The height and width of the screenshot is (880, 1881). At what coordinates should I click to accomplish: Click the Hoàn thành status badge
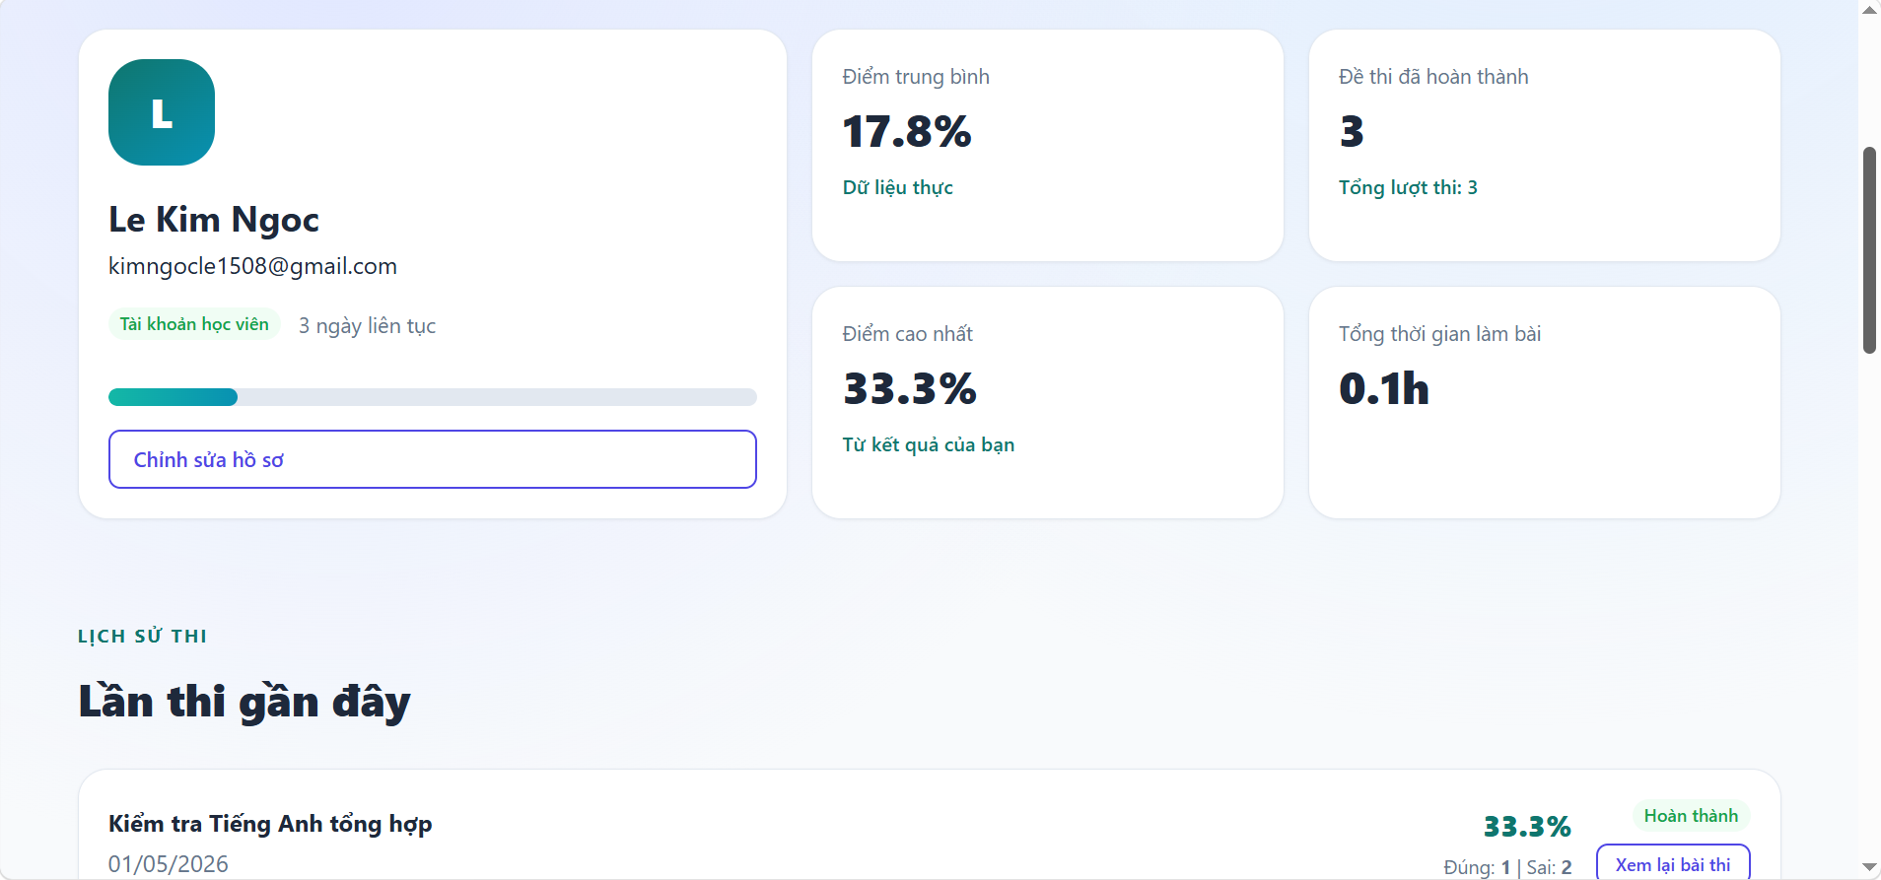click(x=1691, y=816)
